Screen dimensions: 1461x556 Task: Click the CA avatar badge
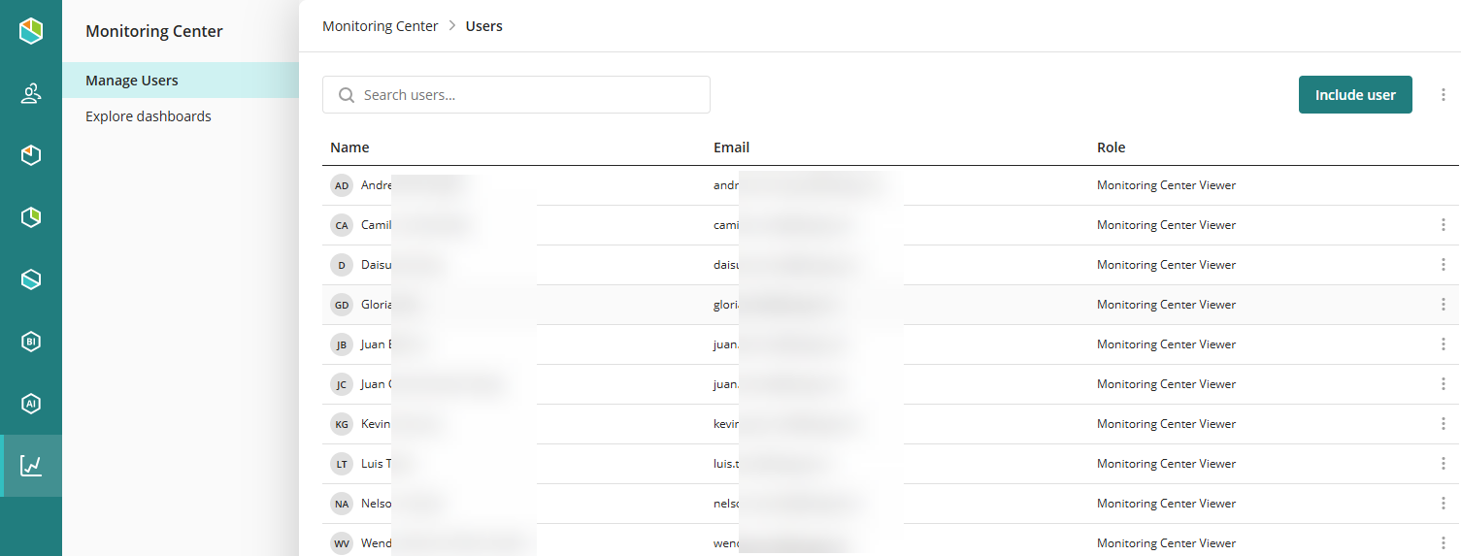[342, 225]
